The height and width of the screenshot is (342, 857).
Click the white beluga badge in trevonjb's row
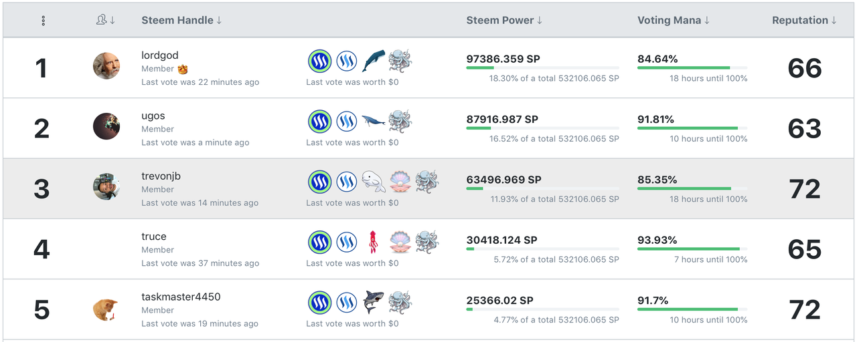(373, 182)
